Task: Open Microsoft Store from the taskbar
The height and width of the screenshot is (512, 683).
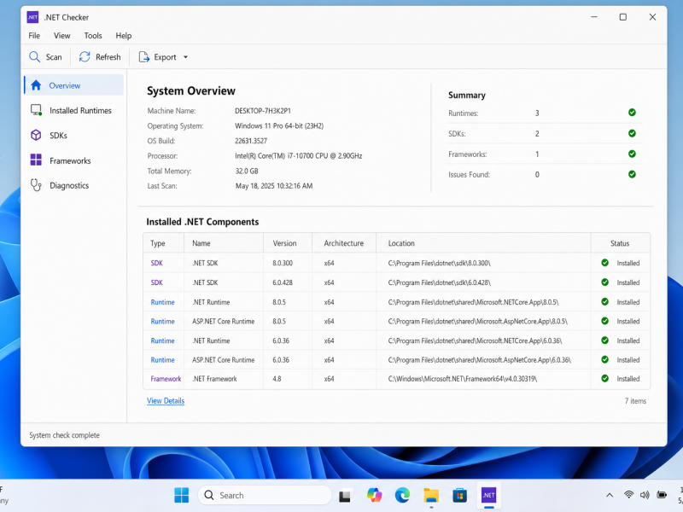Action: tap(459, 495)
